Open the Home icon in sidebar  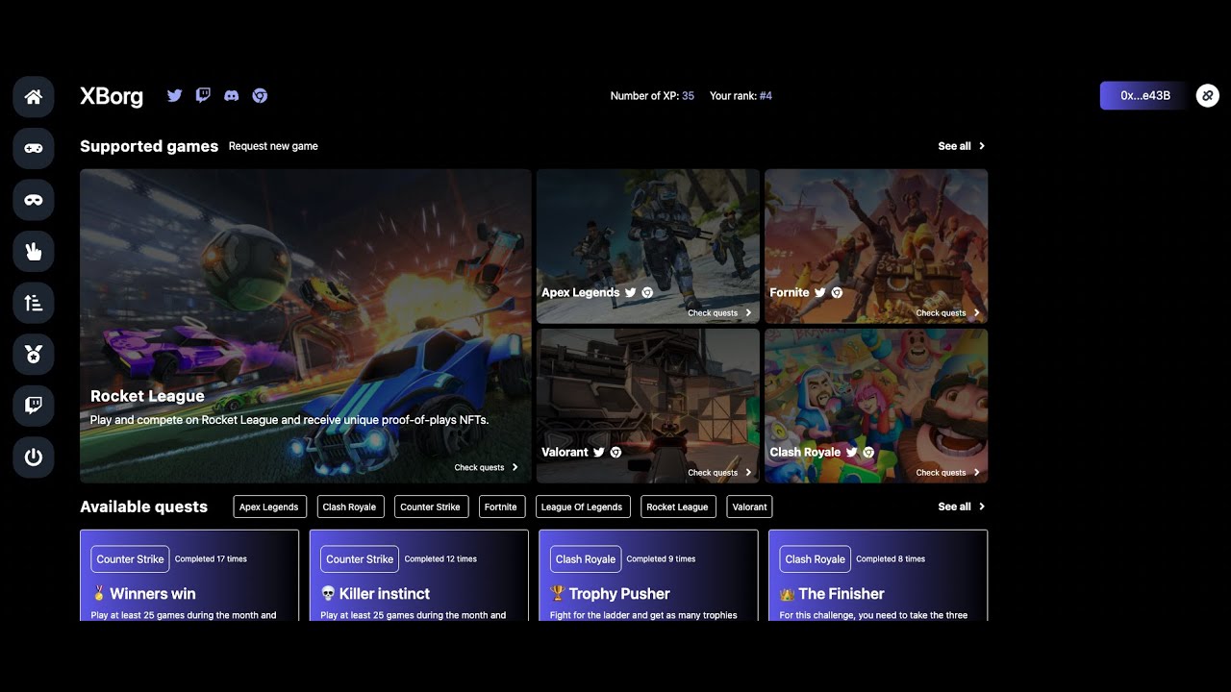click(x=34, y=96)
